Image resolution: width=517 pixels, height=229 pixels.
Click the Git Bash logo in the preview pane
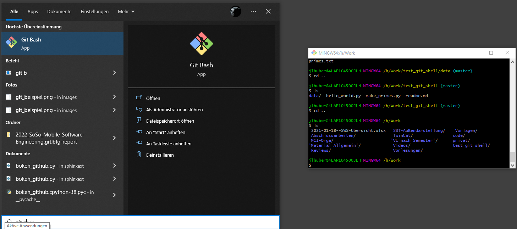tap(201, 43)
